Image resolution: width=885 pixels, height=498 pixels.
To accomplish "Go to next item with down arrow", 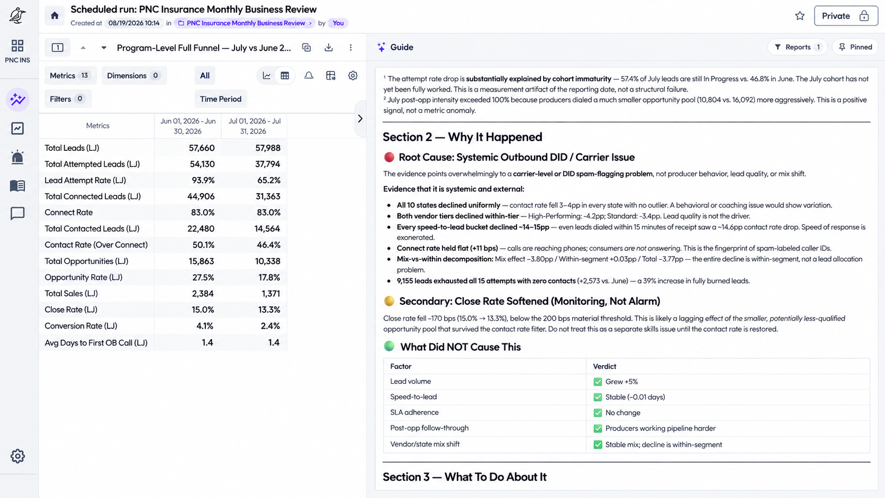I will pos(104,48).
